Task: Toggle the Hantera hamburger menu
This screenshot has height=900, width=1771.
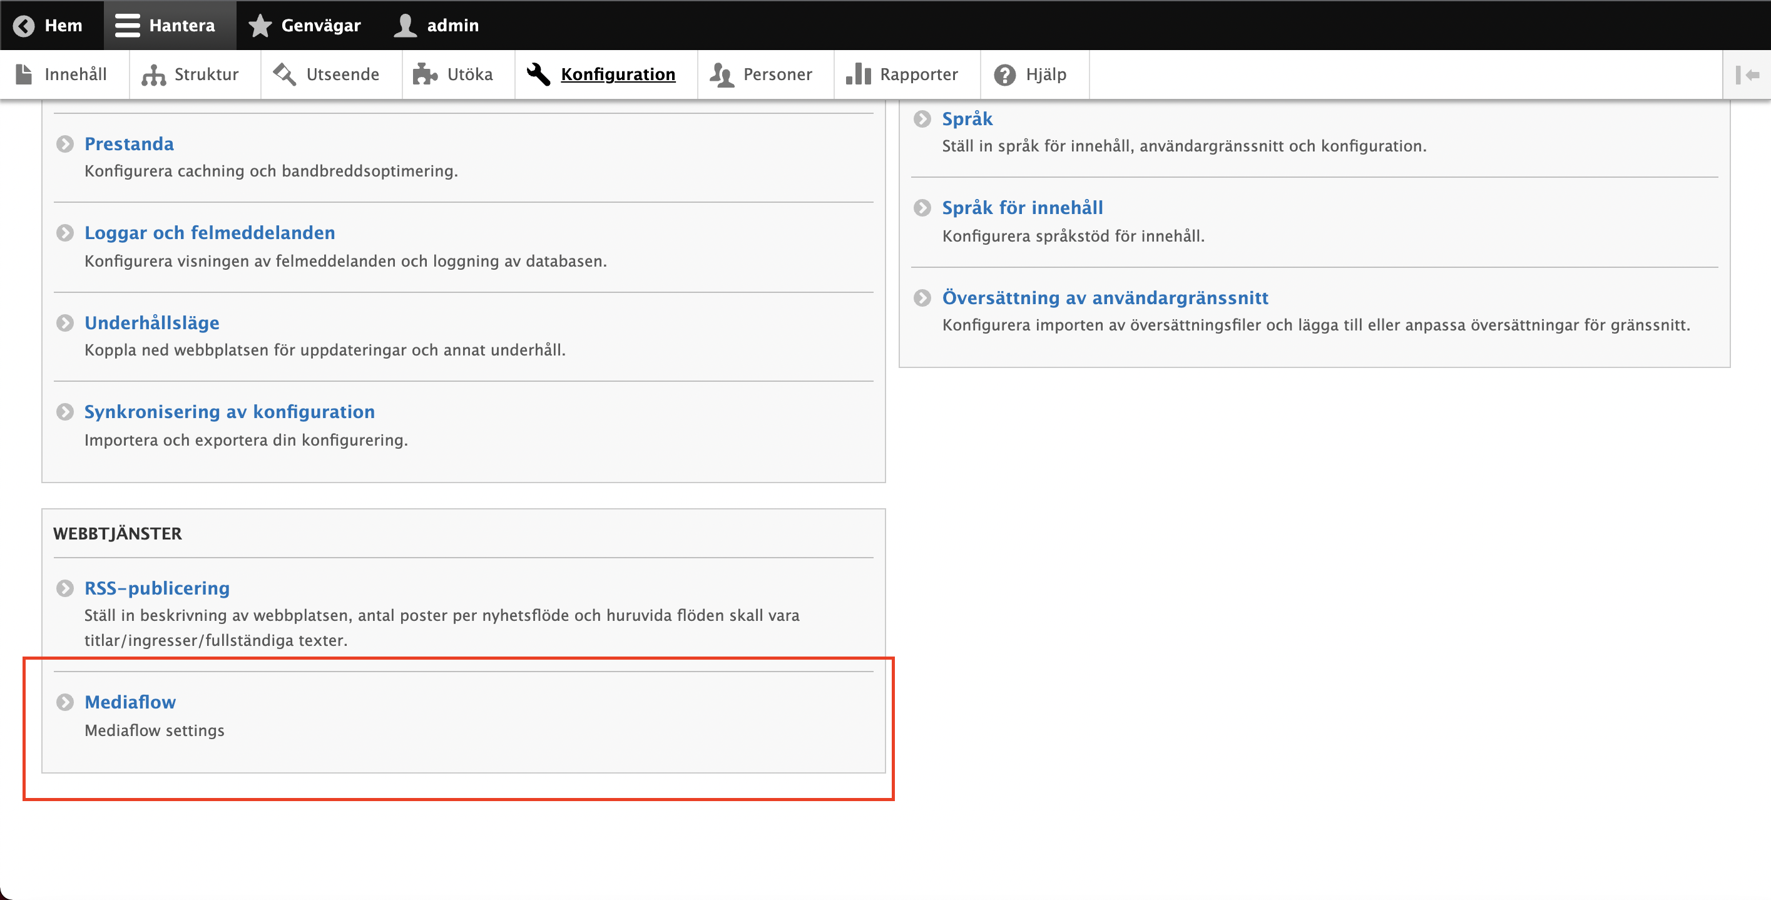Action: [127, 26]
